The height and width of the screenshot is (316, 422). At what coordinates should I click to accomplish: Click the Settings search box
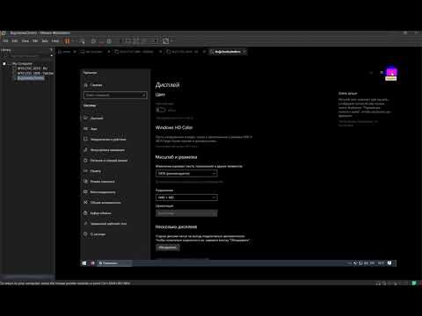click(115, 95)
